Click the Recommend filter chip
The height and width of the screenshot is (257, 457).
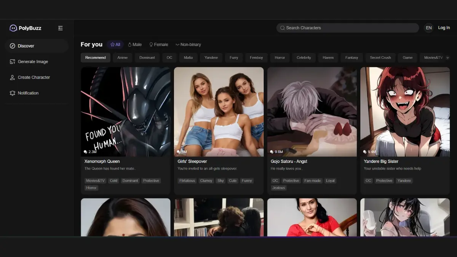point(95,57)
